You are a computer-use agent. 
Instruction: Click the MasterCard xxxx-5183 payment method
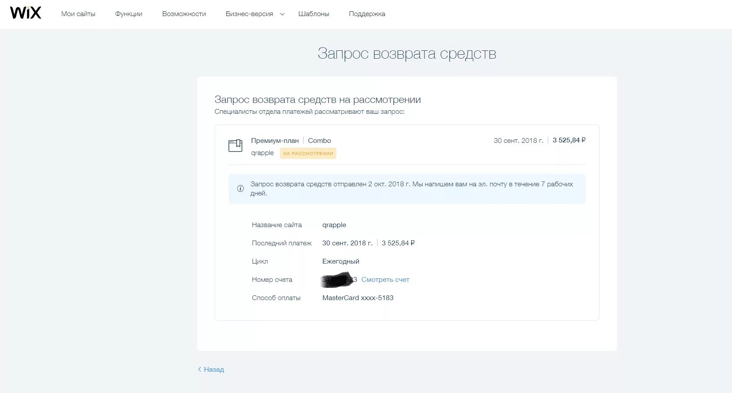coord(358,298)
